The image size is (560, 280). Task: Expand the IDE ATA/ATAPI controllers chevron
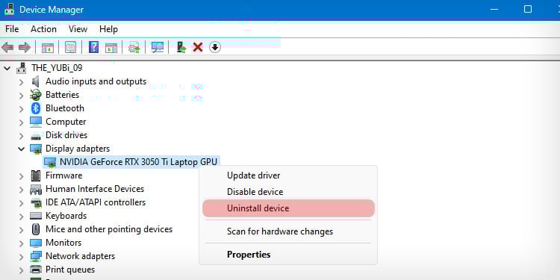(22, 203)
